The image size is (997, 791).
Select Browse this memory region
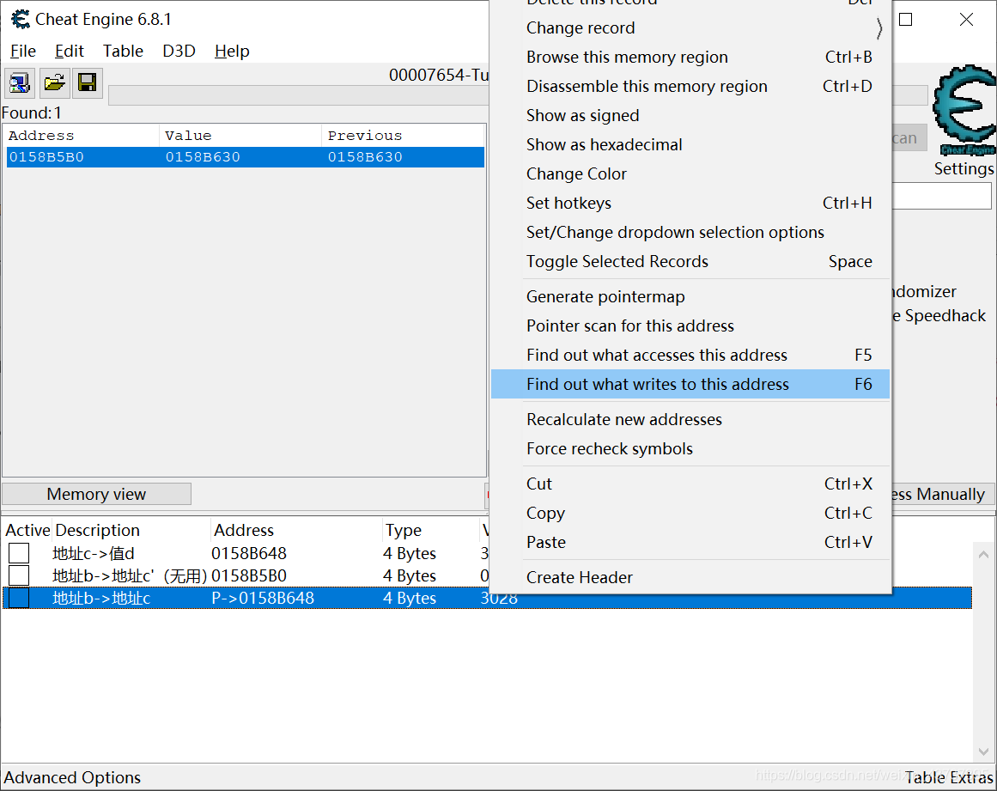click(x=690, y=58)
